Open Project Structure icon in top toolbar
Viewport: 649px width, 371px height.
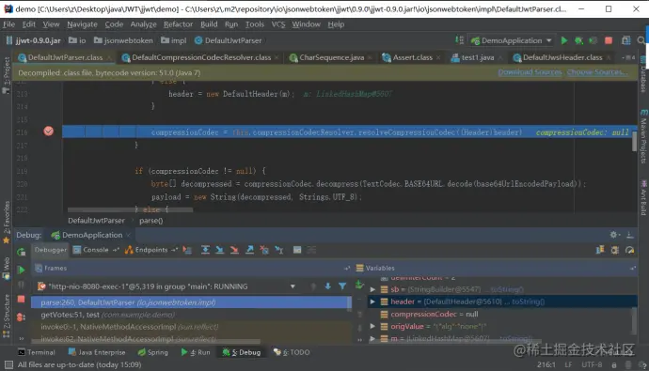coord(625,40)
